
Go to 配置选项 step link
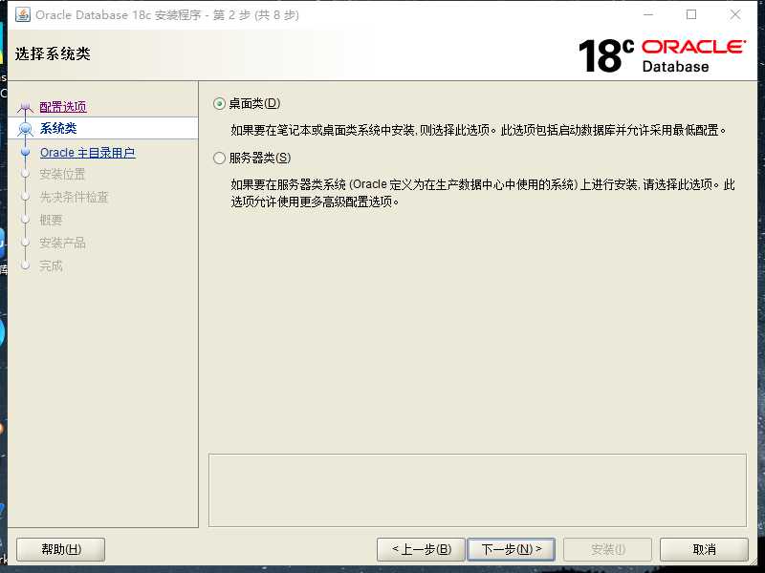[x=63, y=107]
